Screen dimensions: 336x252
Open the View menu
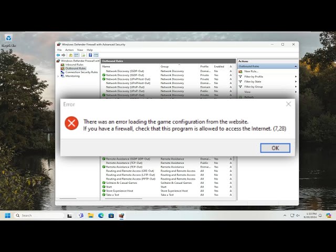tap(80, 50)
